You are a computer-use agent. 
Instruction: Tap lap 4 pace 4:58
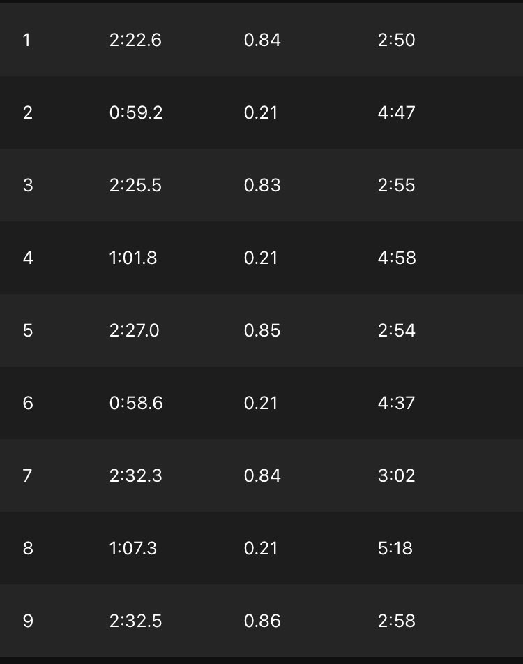click(397, 258)
